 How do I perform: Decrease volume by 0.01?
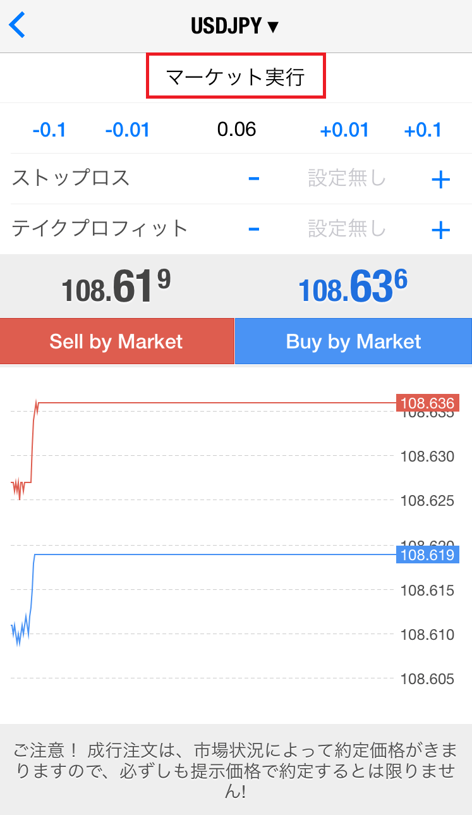click(127, 130)
